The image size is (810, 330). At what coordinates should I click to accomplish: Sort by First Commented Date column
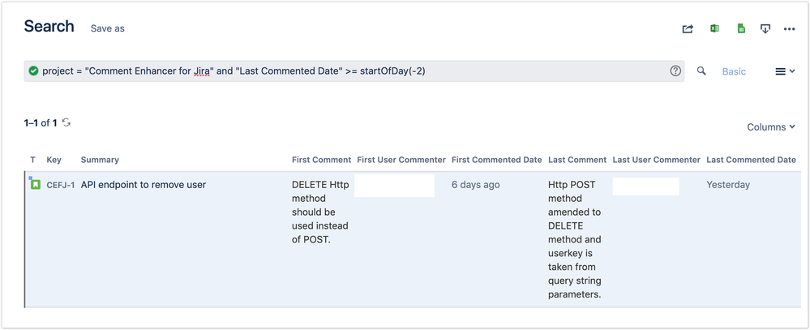point(496,160)
